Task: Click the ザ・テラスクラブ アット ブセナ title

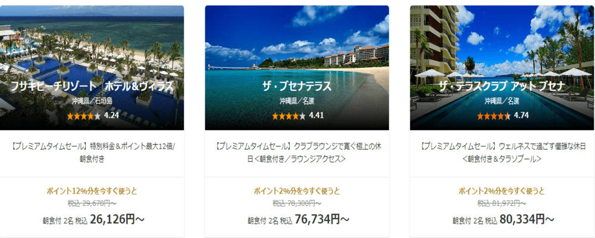Action: 502,86
